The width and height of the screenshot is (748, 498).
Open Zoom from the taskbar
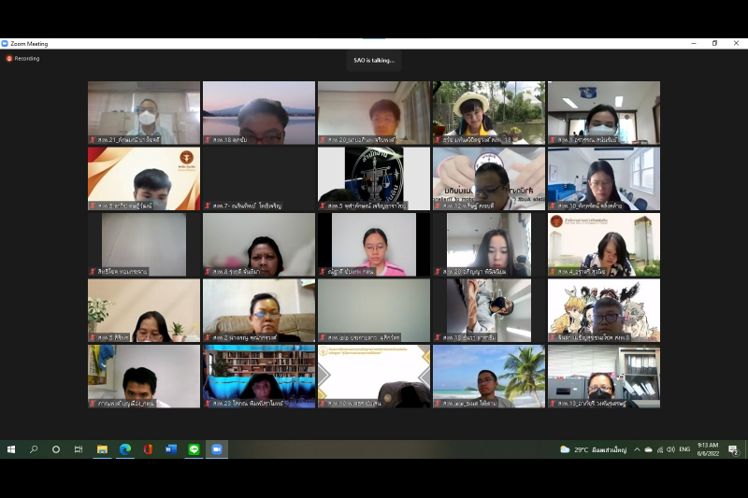coord(216,449)
